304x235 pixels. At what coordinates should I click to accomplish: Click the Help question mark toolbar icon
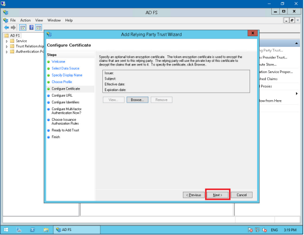31,27
